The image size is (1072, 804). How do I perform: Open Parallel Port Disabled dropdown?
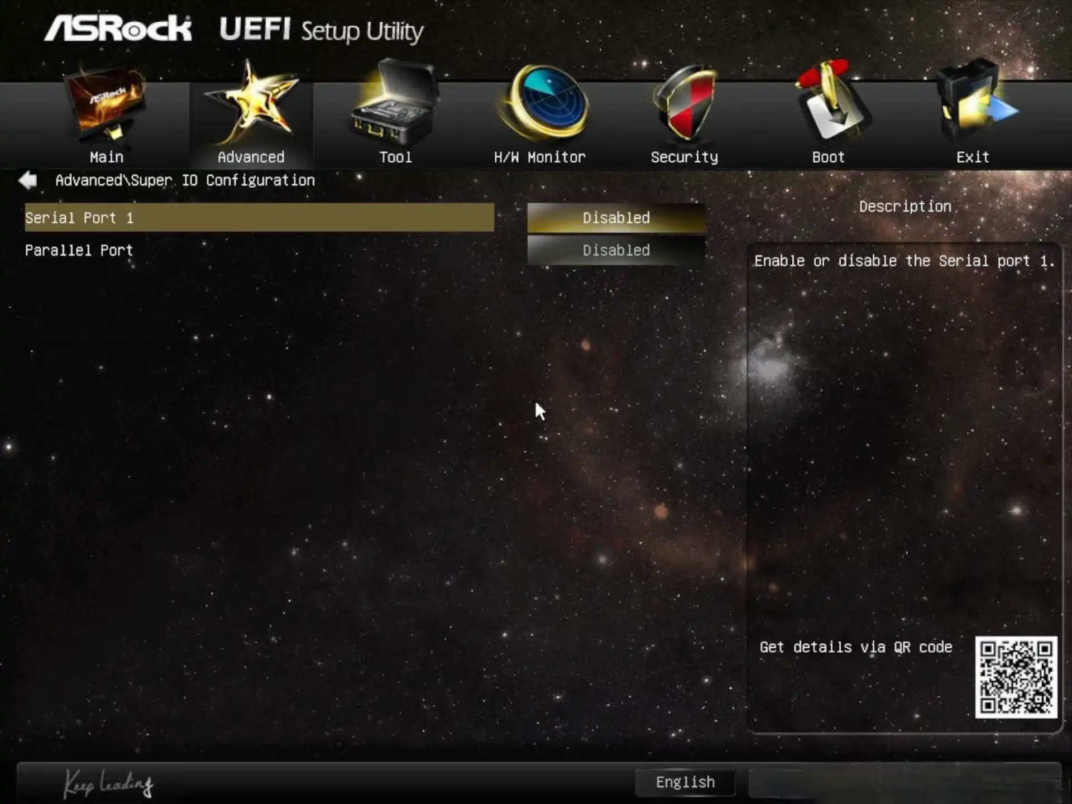pos(616,250)
